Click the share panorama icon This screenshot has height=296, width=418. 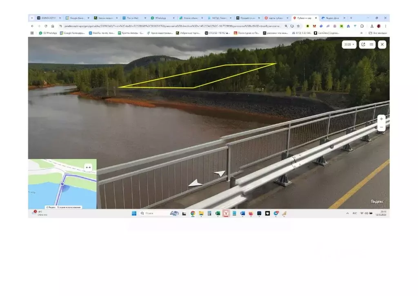pos(363,44)
